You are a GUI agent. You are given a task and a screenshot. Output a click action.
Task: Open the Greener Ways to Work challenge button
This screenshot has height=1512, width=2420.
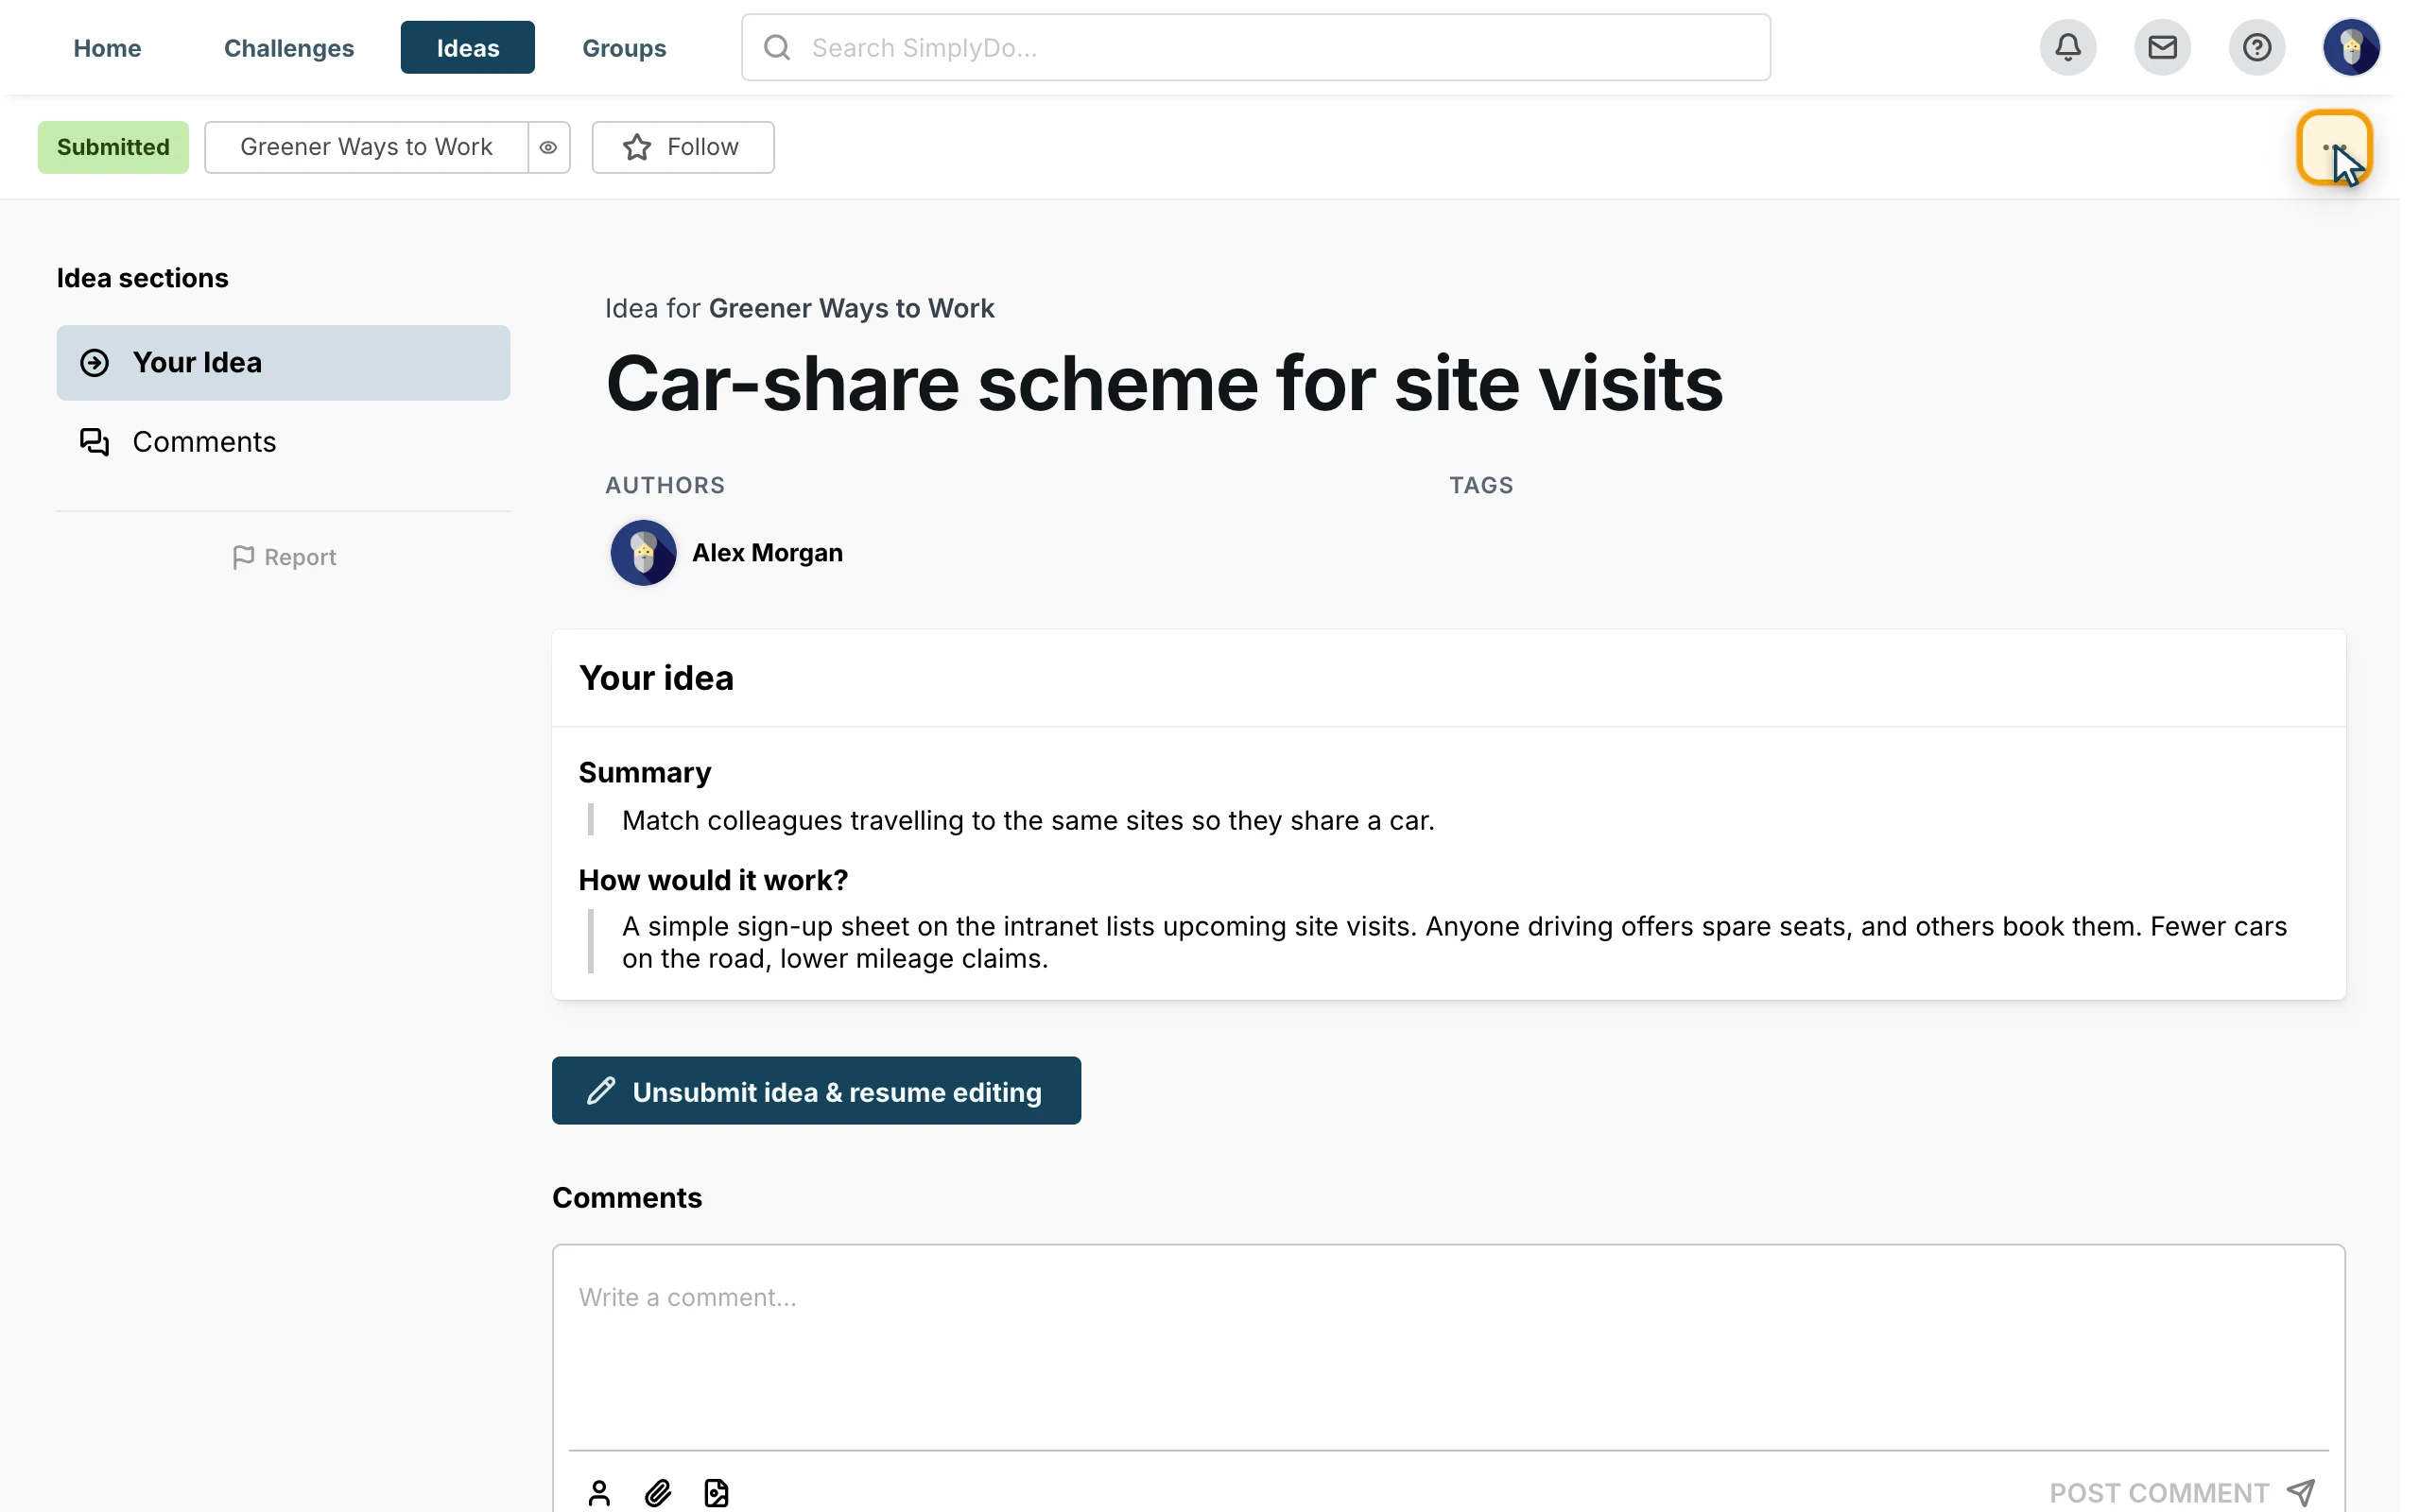(366, 147)
